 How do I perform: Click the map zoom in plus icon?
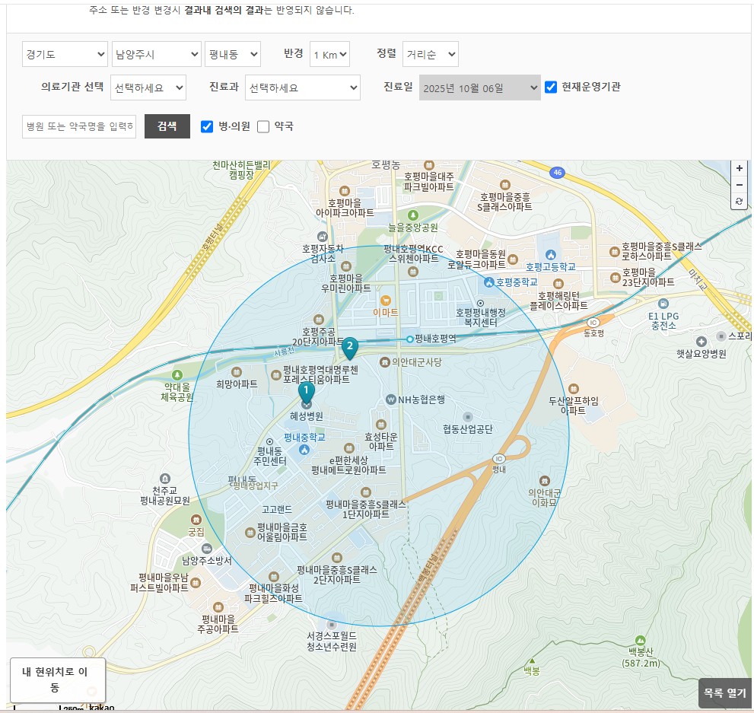[739, 167]
